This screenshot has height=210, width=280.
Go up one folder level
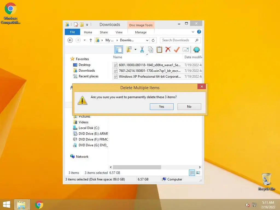point(91,40)
